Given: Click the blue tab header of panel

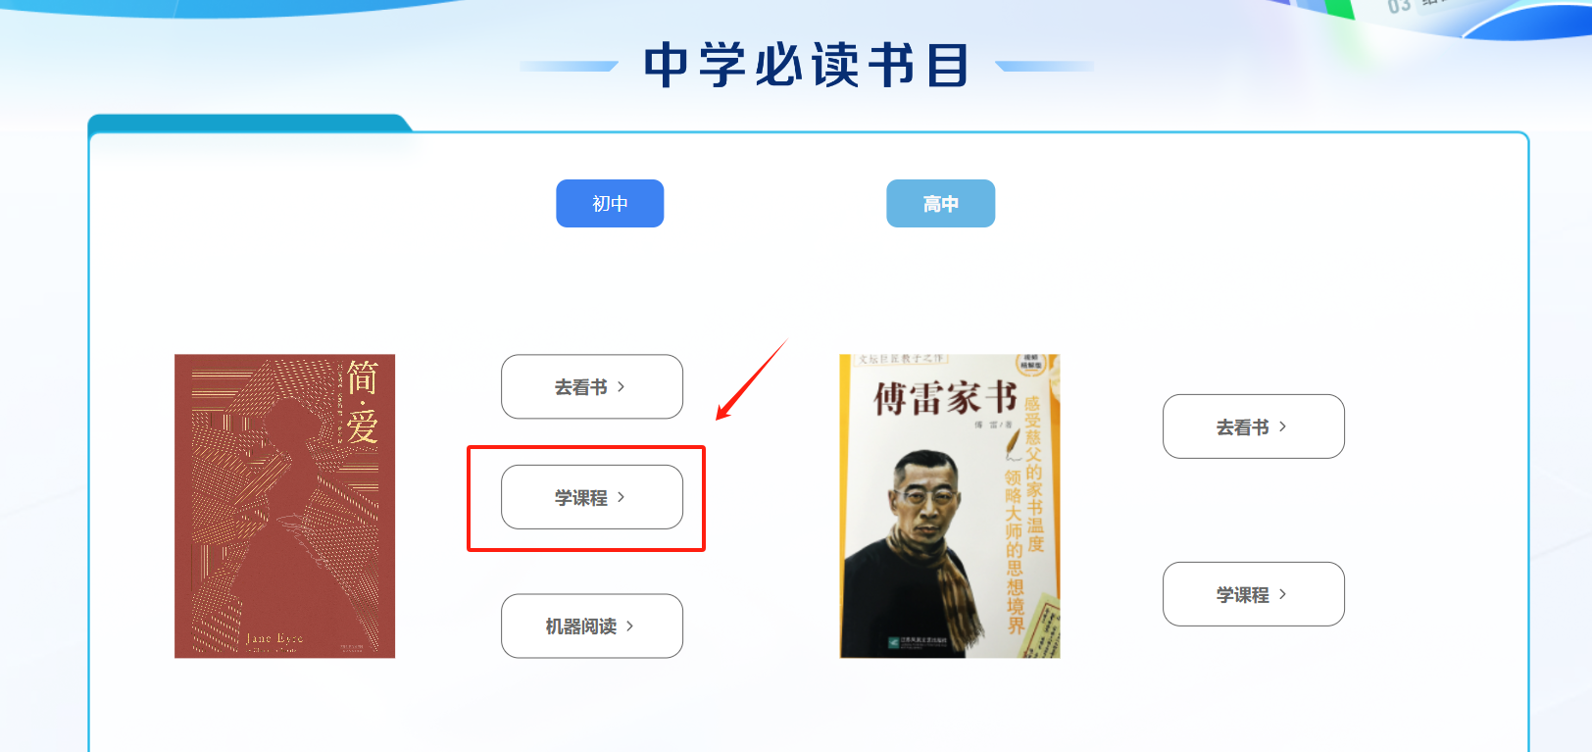Looking at the screenshot, I should pos(250,123).
